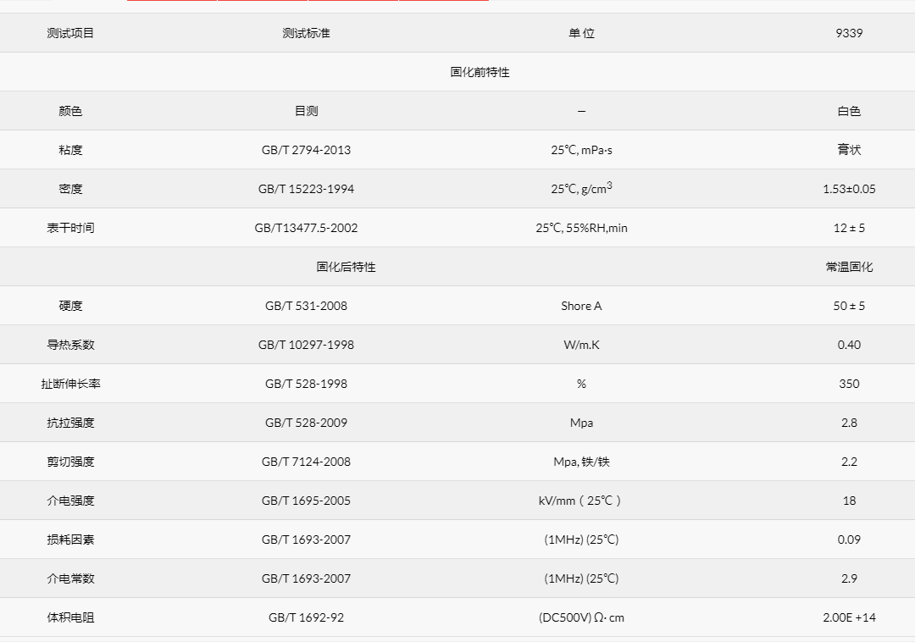Image resolution: width=915 pixels, height=642 pixels.
Task: Click the 1.53±0.05 density value
Action: pos(849,189)
